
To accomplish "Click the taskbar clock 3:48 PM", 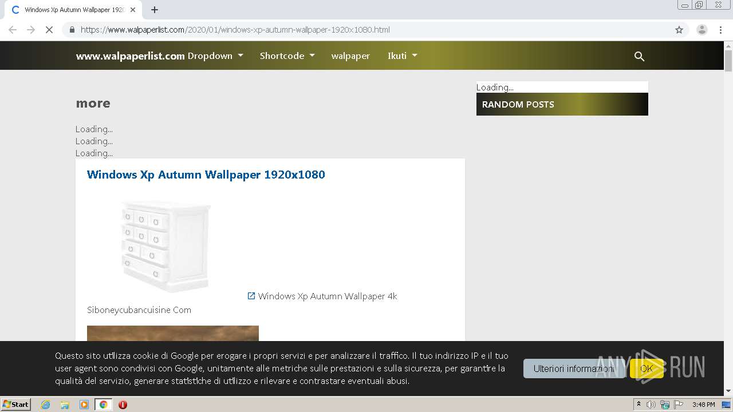I will 703,405.
